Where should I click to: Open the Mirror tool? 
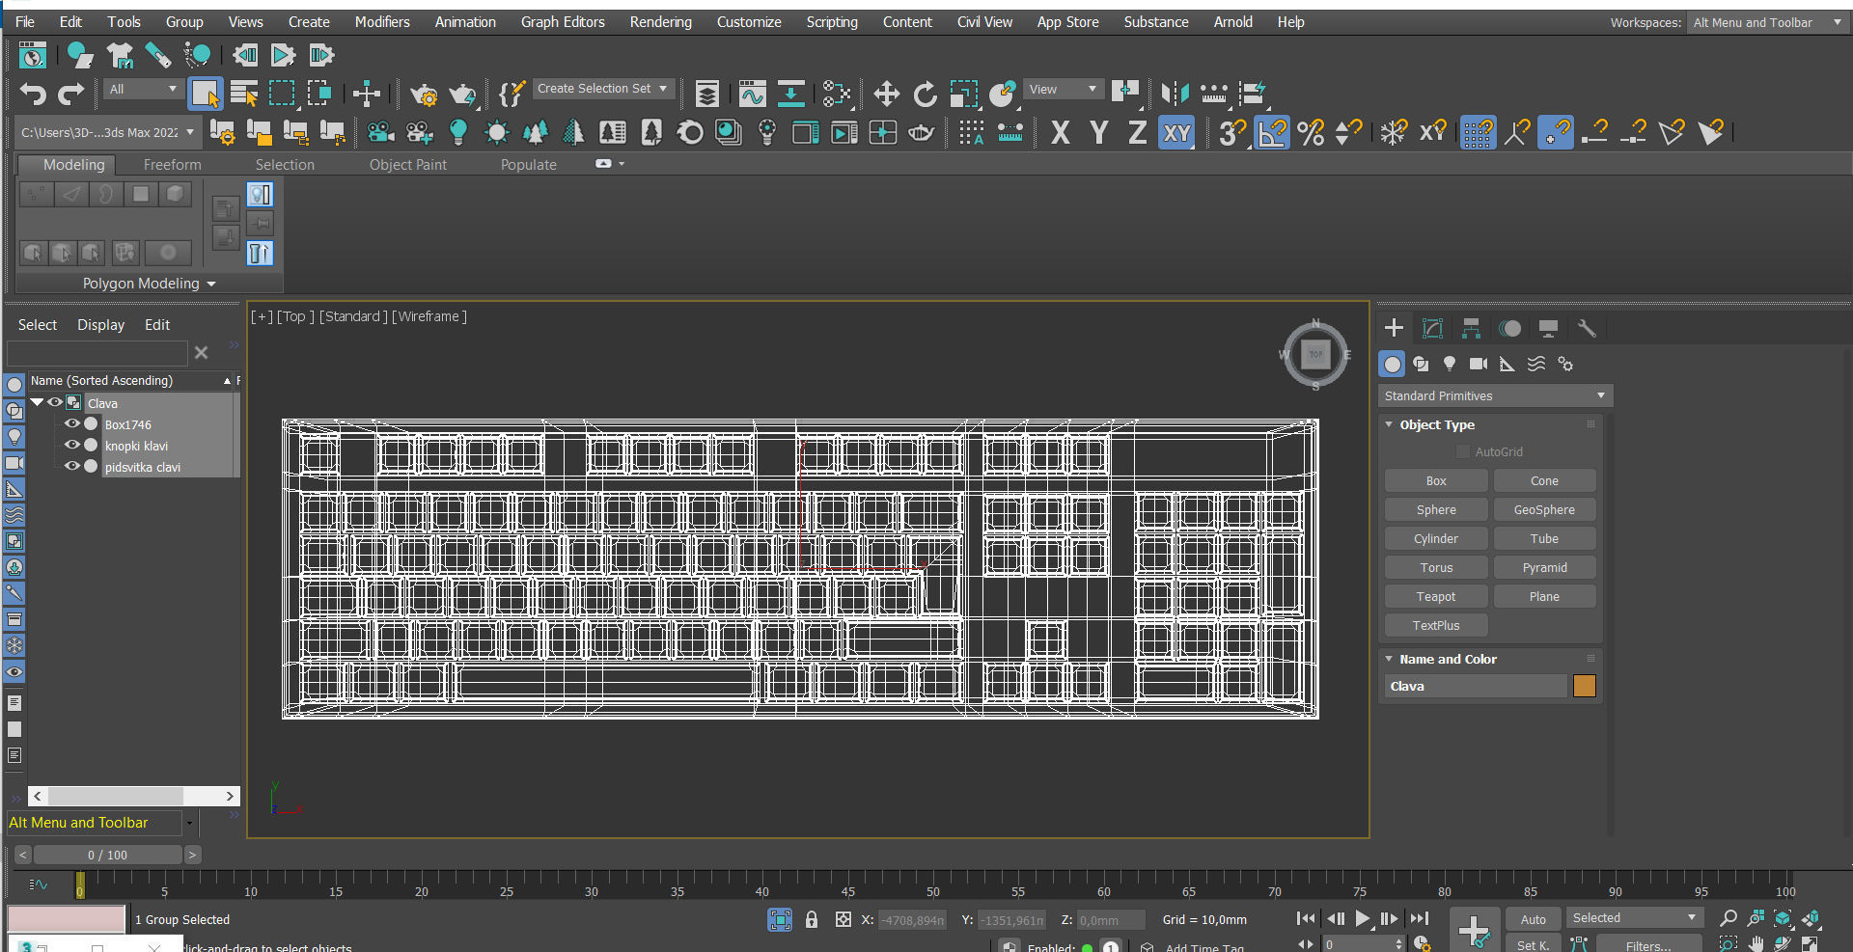1175,94
